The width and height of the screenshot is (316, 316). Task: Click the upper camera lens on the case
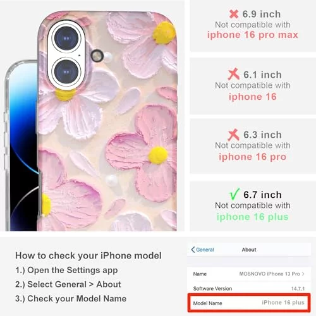coord(66,39)
